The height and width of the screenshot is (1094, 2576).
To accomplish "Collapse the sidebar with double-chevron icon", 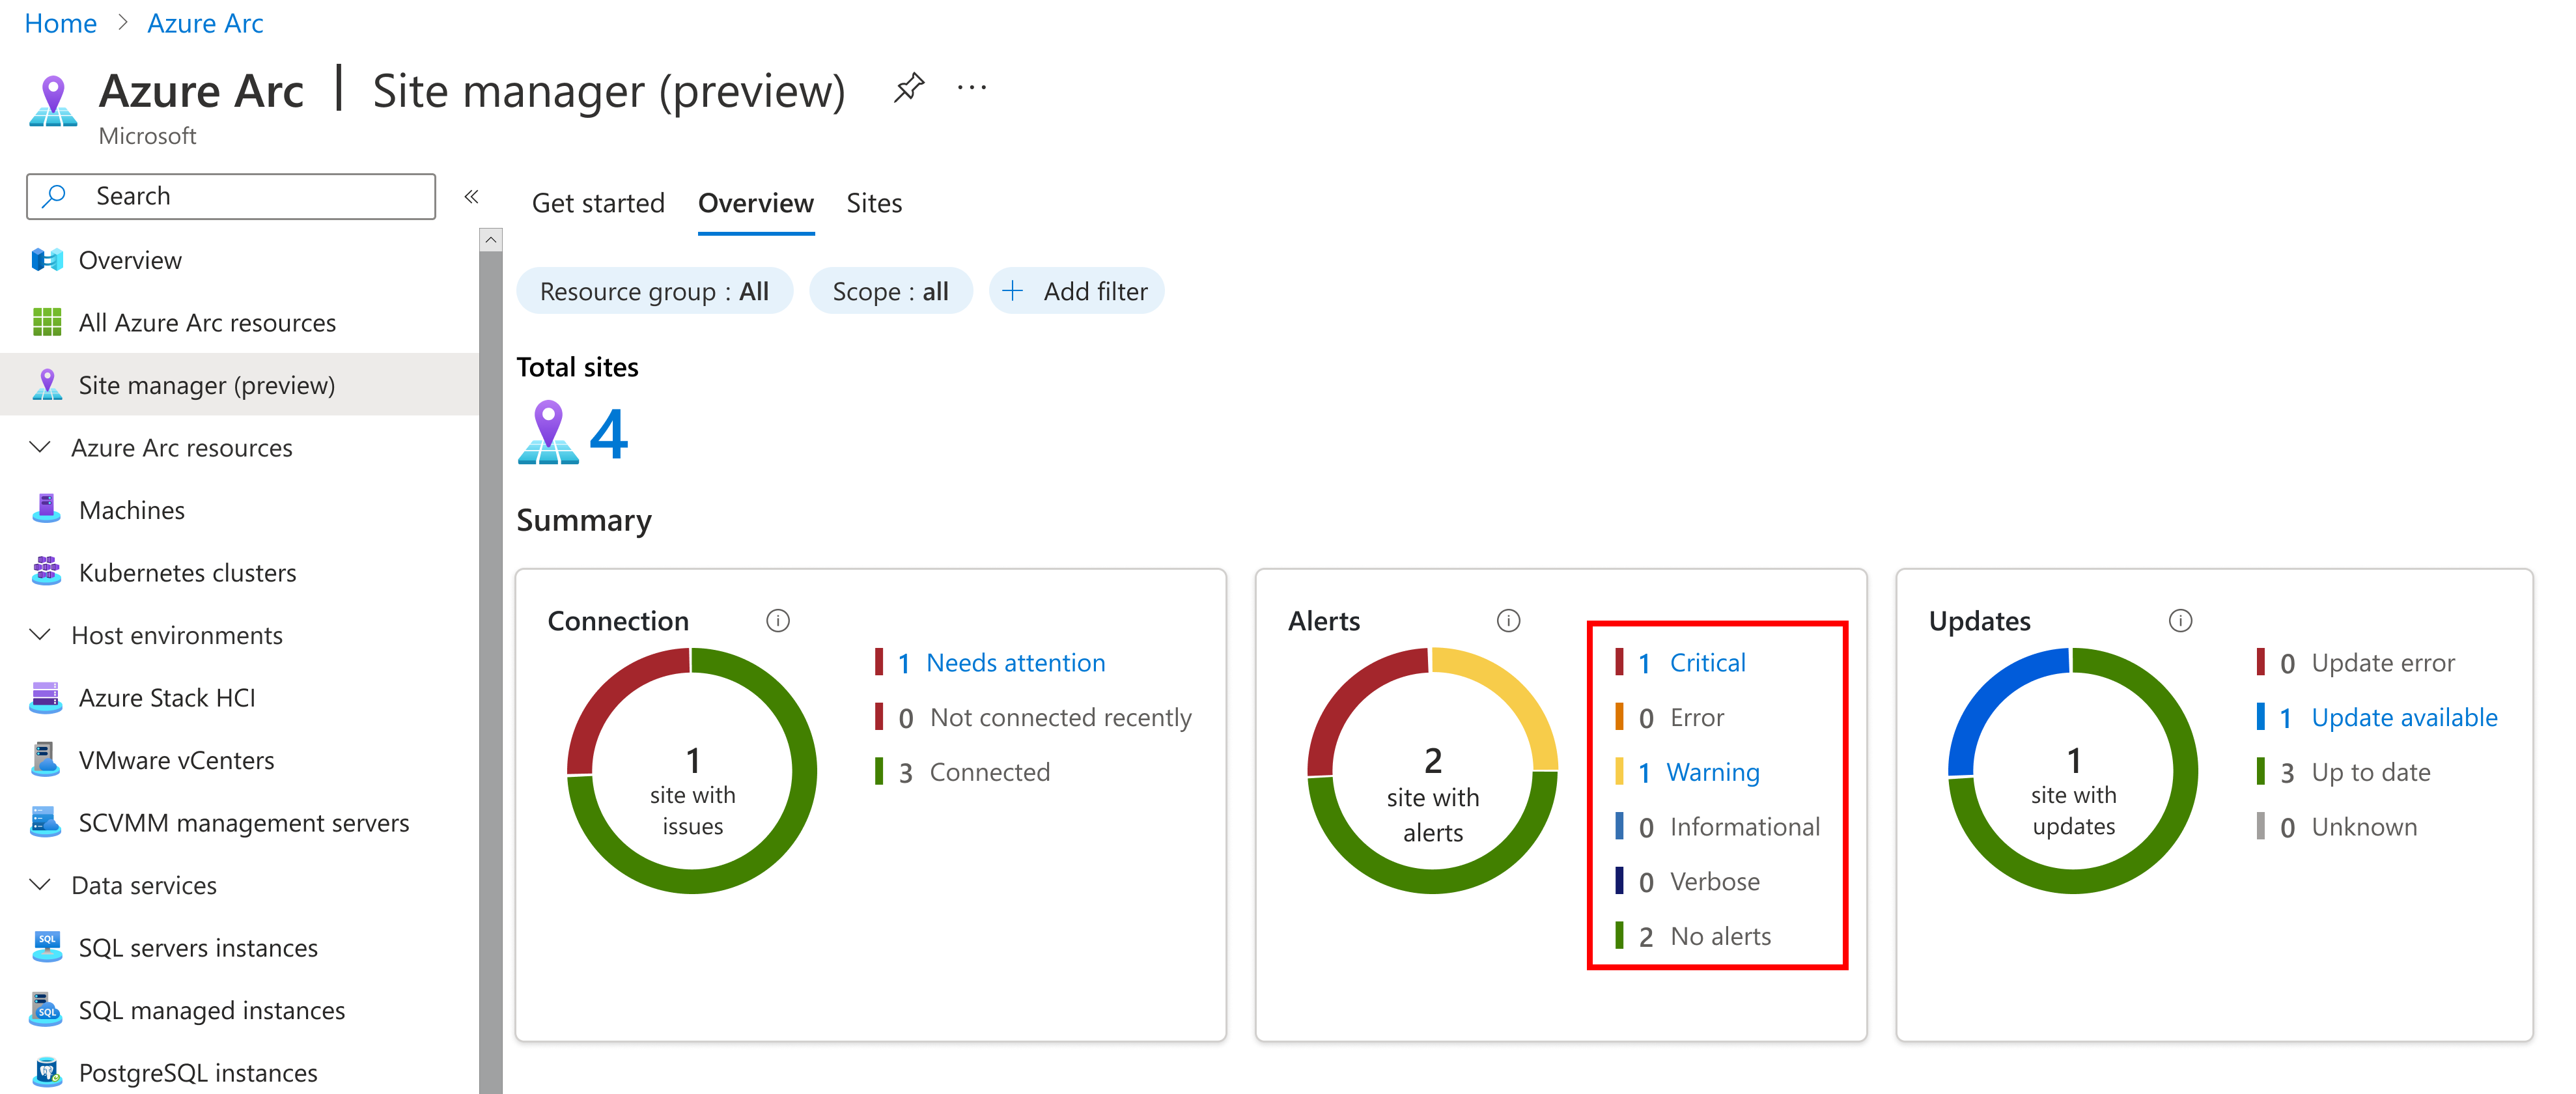I will (x=471, y=197).
